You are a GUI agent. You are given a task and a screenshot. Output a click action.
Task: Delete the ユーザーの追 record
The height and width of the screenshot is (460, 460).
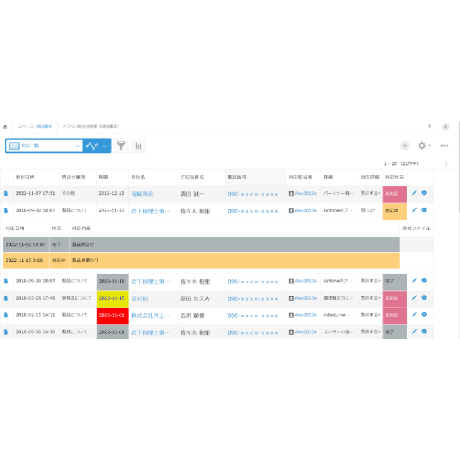(x=424, y=332)
